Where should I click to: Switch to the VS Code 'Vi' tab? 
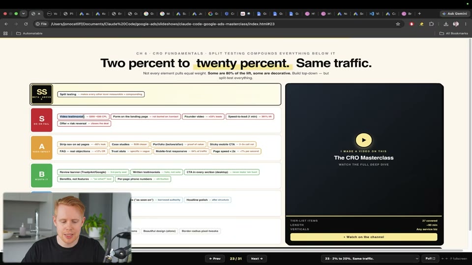pyautogui.click(x=375, y=14)
